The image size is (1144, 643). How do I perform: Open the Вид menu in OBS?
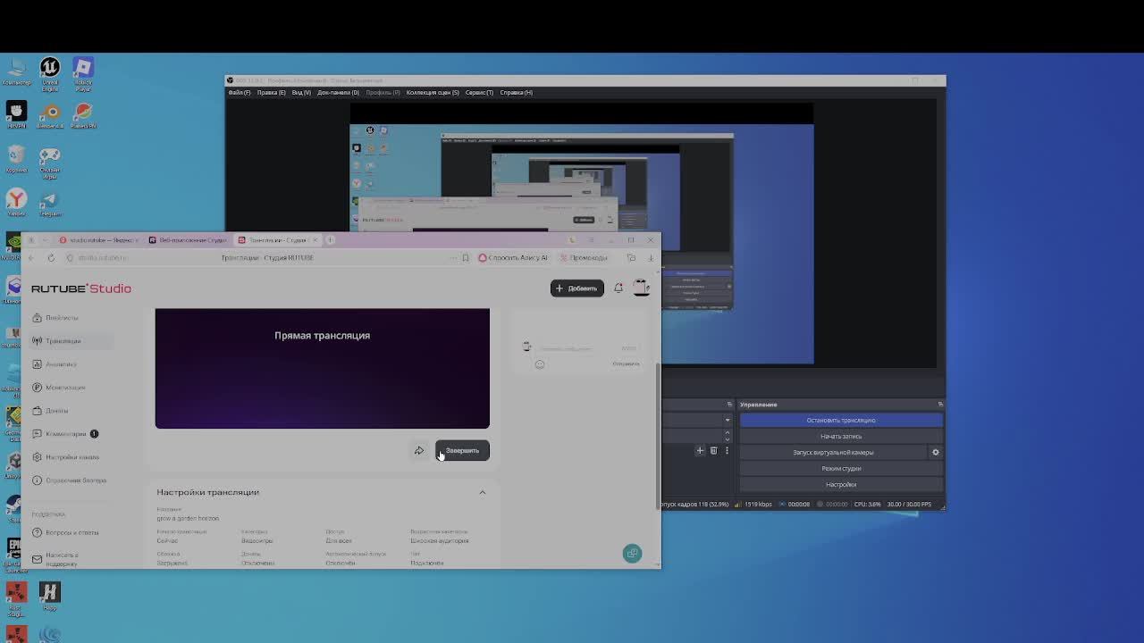click(301, 92)
